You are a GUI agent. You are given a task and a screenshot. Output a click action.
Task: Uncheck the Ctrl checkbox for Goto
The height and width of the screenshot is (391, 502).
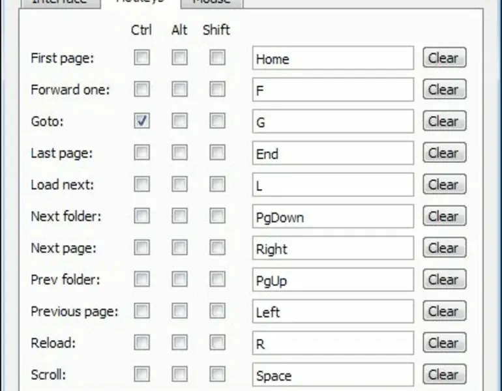141,121
